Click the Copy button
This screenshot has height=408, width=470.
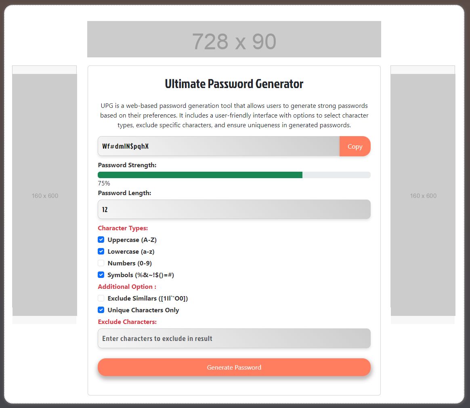(355, 146)
